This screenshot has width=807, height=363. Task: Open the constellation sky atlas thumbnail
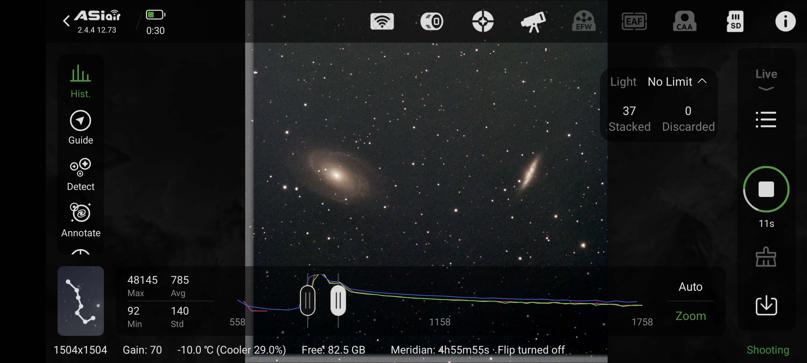click(x=80, y=301)
